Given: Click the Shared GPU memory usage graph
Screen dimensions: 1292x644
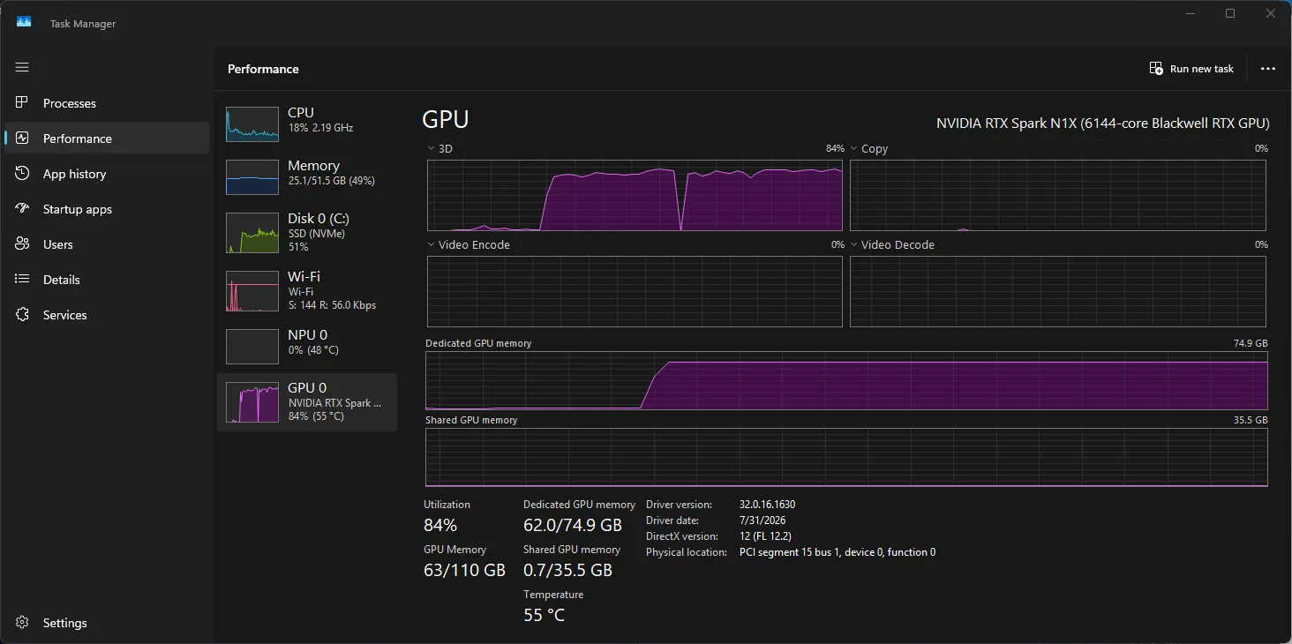Looking at the screenshot, I should 846,457.
